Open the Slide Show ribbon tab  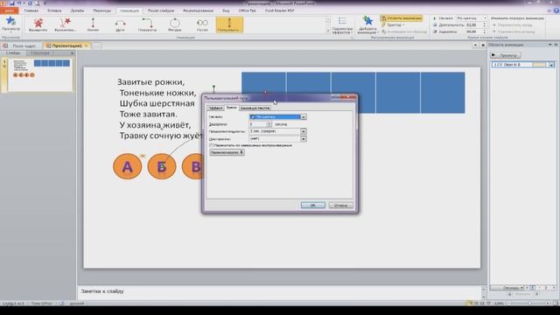click(161, 10)
